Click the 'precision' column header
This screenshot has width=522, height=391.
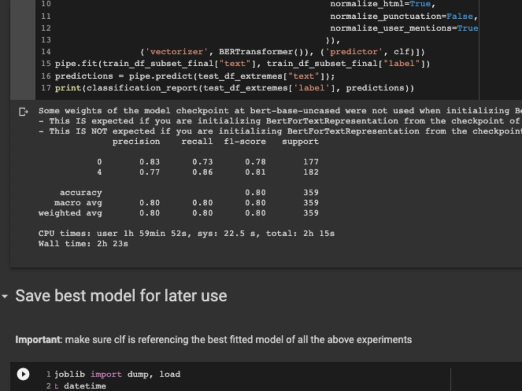pyautogui.click(x=136, y=142)
